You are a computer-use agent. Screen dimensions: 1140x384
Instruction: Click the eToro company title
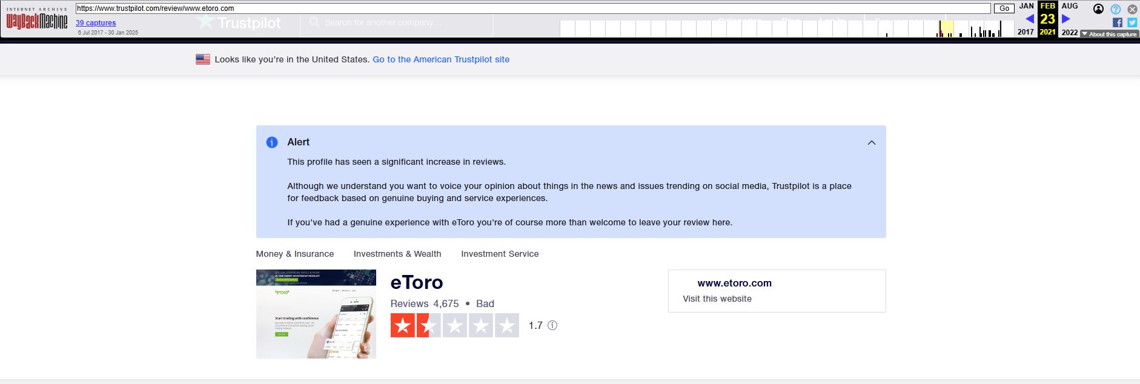click(417, 282)
